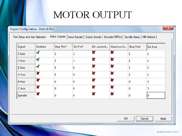Select B Axis Step Pin# cell
Image resolution: width=182 pixels, height=136 pixels.
63,82
